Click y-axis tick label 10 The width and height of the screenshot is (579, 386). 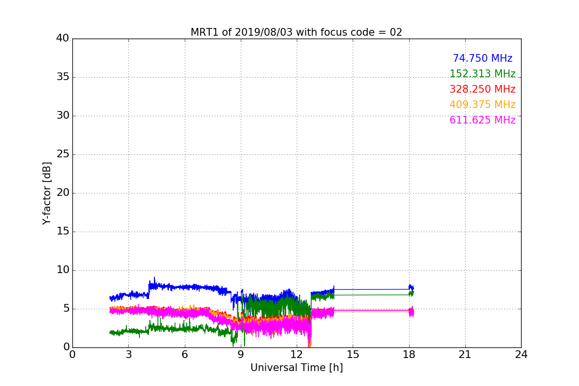[x=62, y=270]
